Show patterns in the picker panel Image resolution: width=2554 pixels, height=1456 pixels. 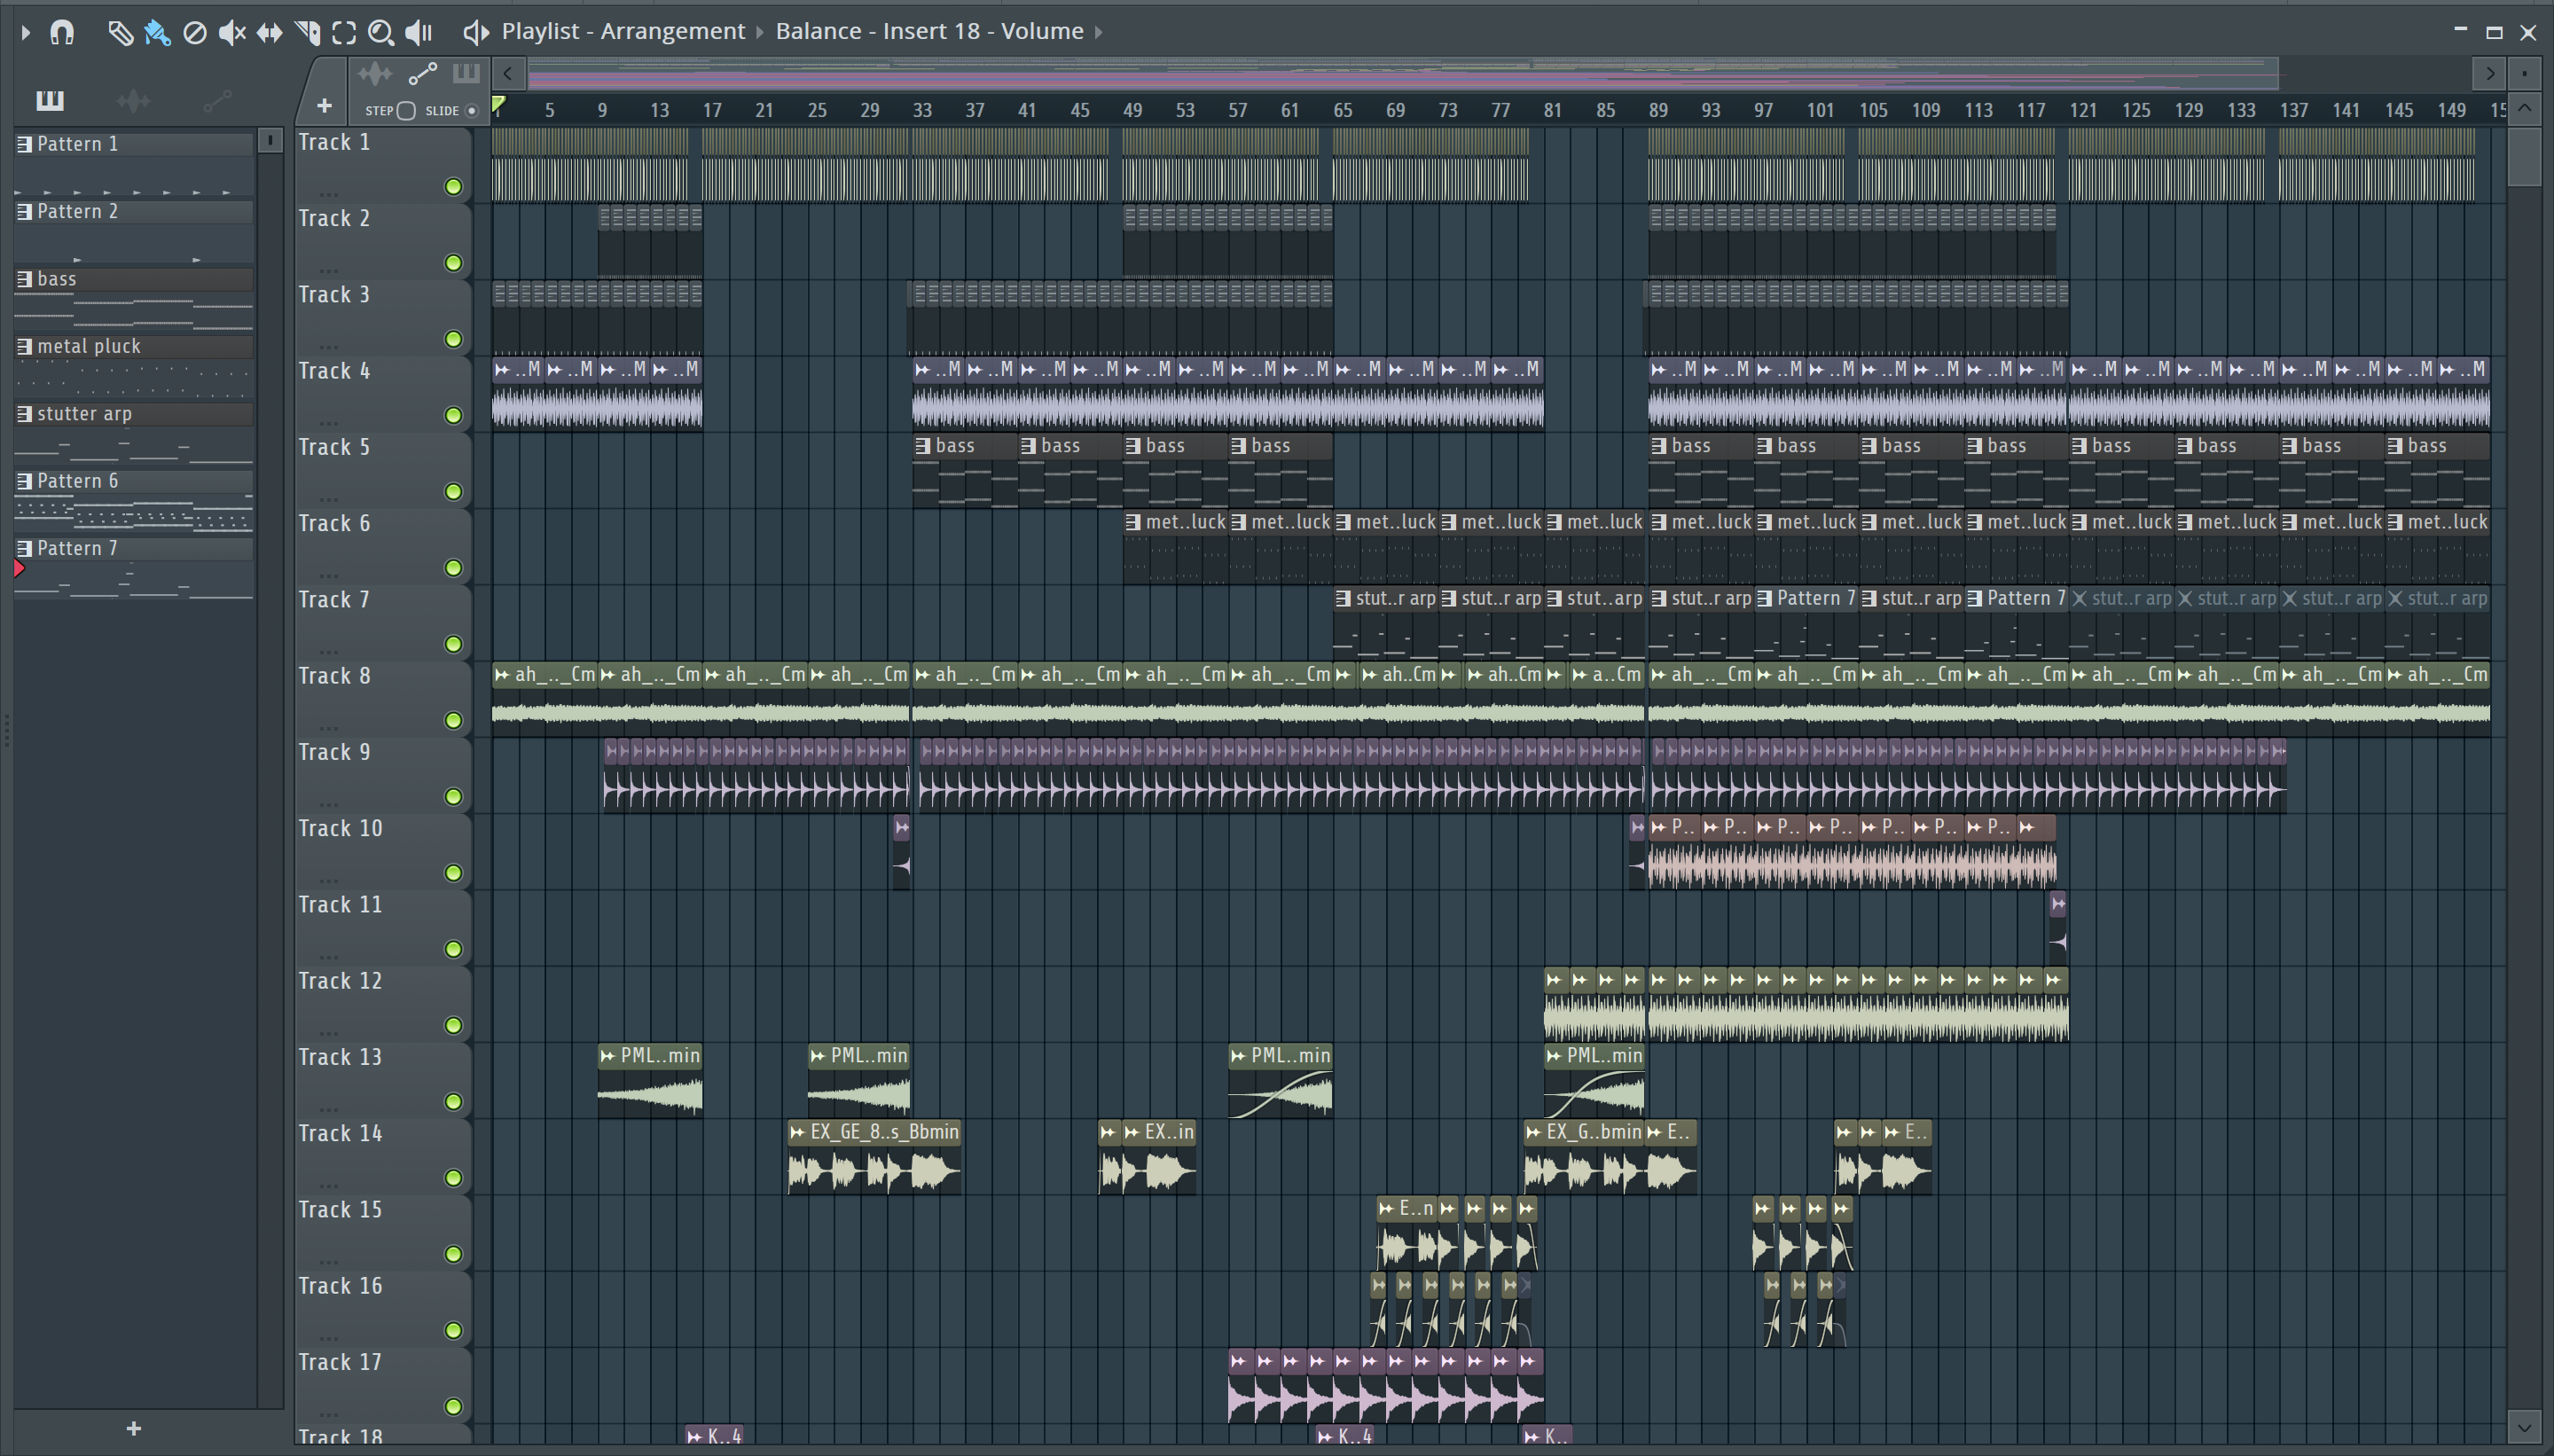coord(50,100)
